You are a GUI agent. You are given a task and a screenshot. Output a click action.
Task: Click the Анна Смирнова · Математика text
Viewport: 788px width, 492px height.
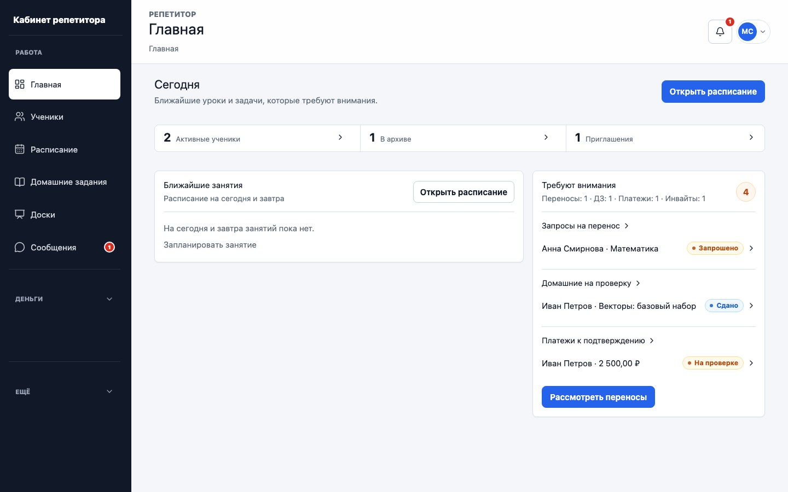[600, 249]
